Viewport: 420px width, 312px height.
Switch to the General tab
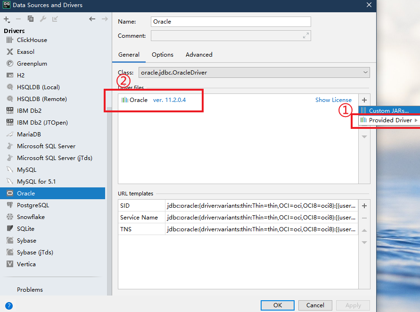pos(129,55)
